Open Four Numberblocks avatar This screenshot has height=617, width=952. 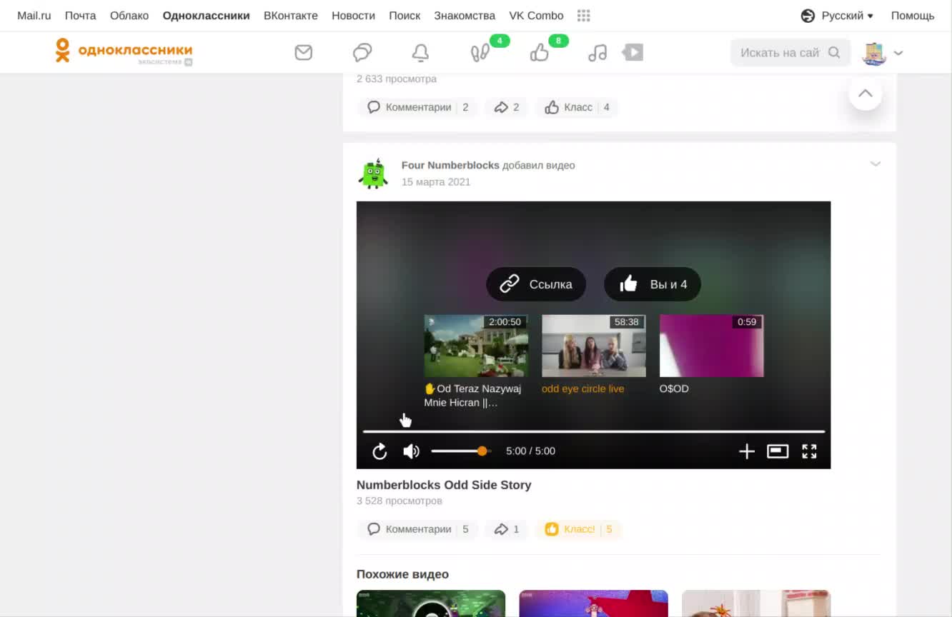coord(373,174)
